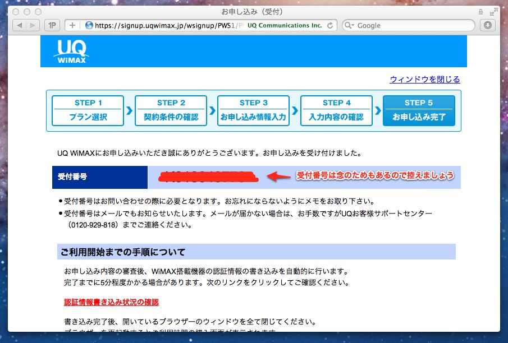
Task: Go forward with Safari's forward arrow
Action: (33, 25)
